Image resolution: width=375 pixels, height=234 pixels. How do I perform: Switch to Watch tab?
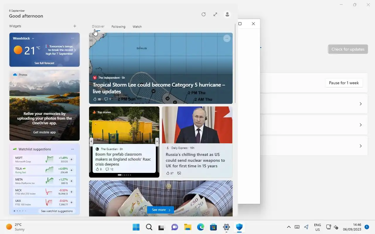click(x=137, y=27)
